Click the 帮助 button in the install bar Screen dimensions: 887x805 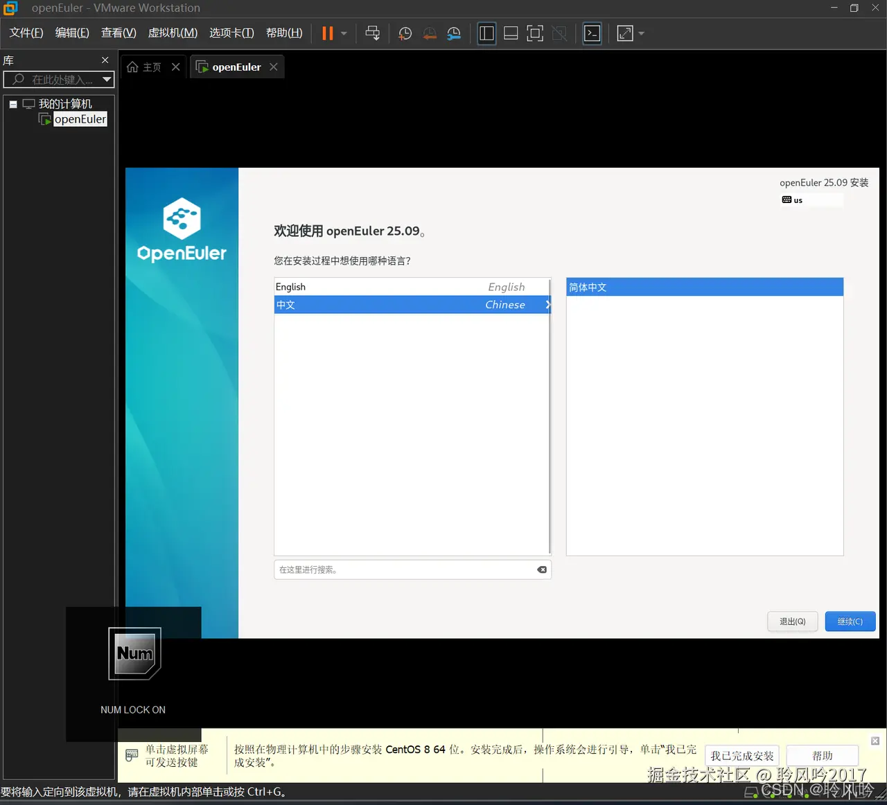point(823,756)
